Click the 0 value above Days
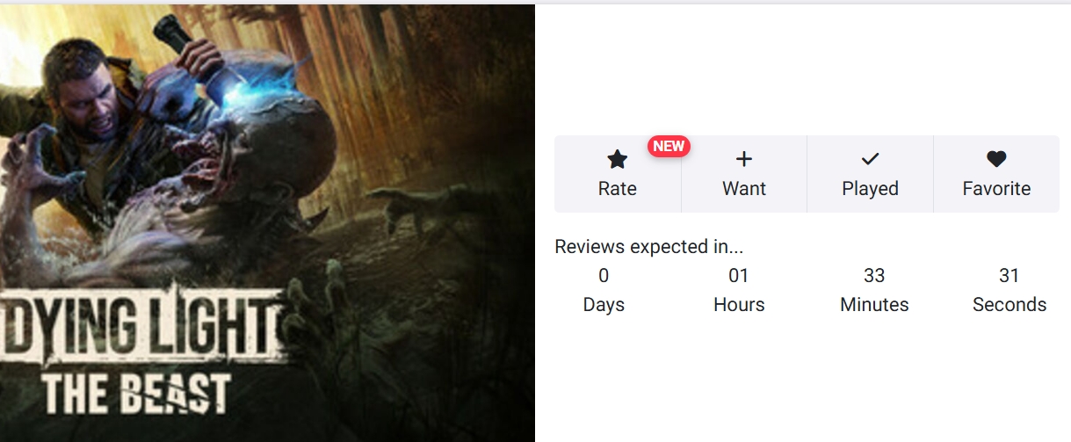Viewport: 1071px width, 442px height. [604, 276]
